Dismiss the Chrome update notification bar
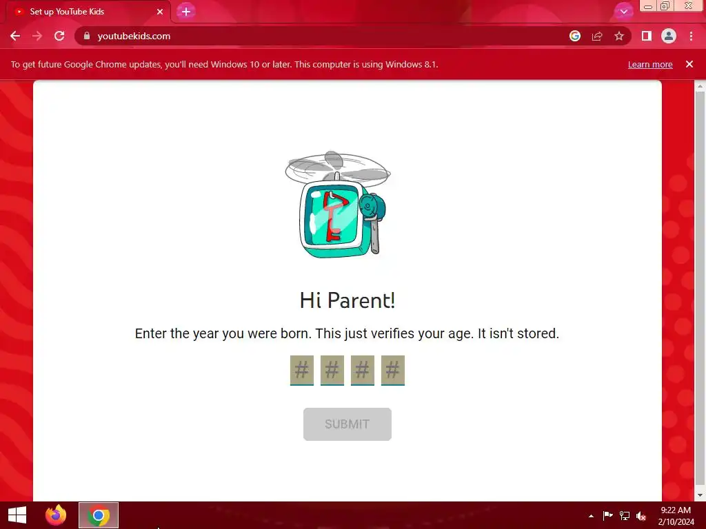The height and width of the screenshot is (529, 706). [689, 64]
